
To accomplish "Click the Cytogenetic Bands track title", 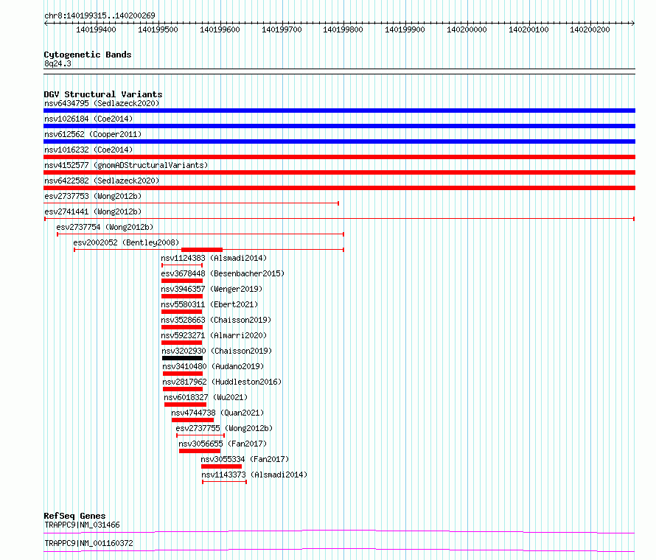I will (x=88, y=55).
